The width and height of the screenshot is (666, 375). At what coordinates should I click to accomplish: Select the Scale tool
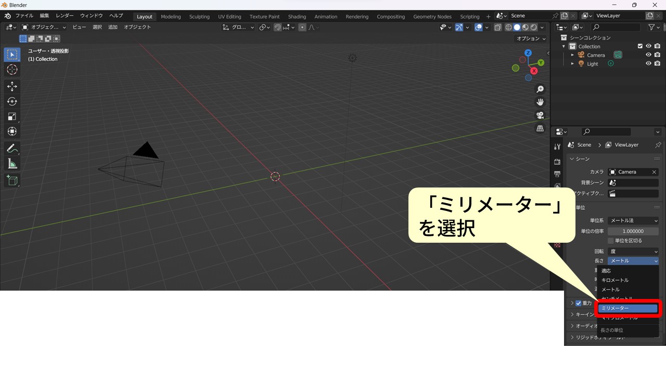(x=12, y=117)
